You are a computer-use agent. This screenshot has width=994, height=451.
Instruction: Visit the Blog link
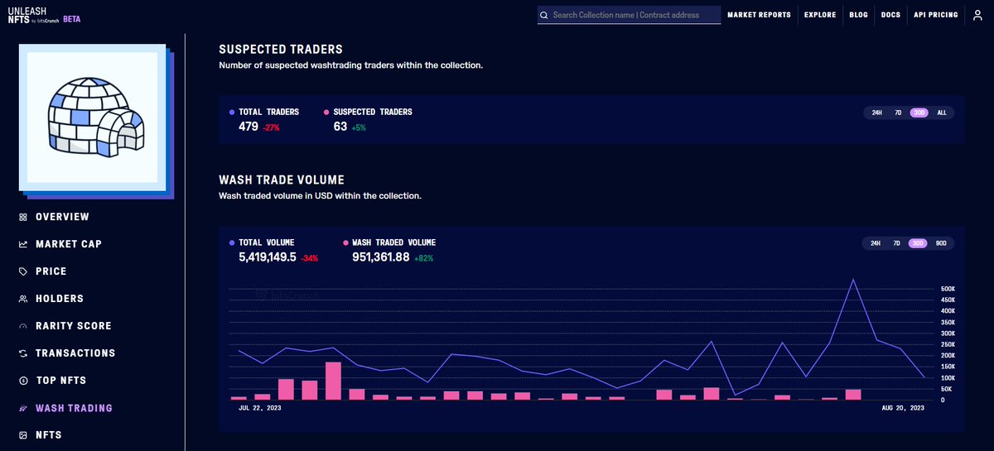point(858,15)
